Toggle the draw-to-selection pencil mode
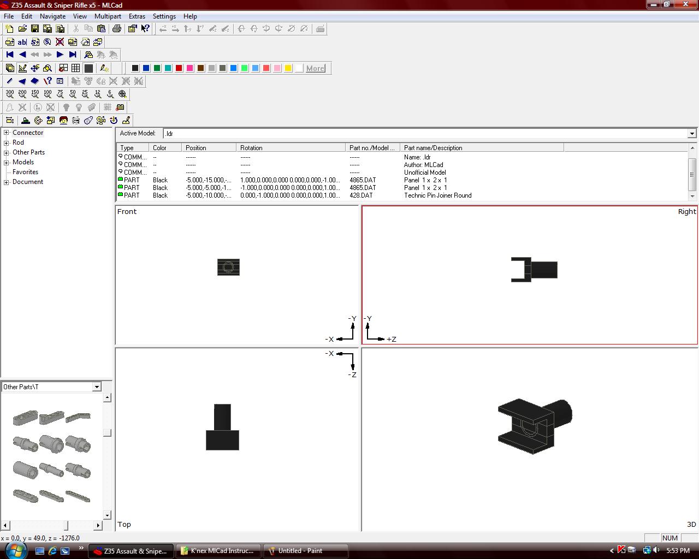Viewport: 699px width, 559px height. (104, 68)
